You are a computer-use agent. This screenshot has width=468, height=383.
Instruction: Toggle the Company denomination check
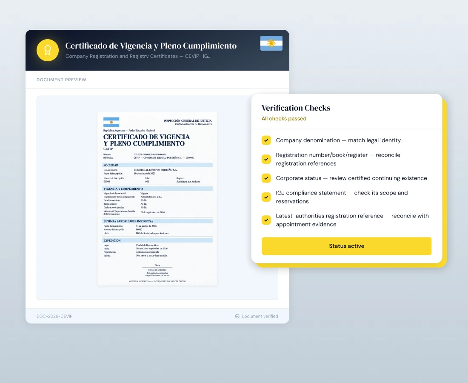[266, 140]
